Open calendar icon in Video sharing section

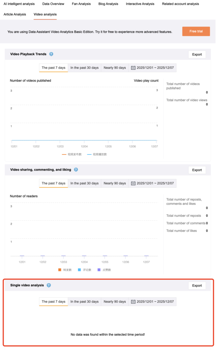133,183
